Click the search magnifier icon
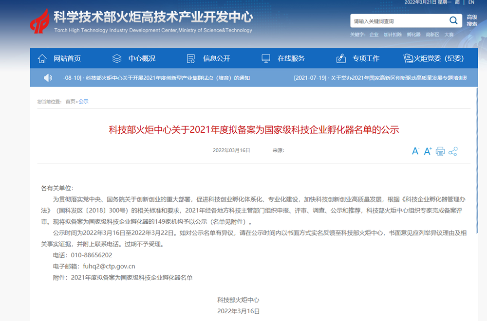 [453, 21]
